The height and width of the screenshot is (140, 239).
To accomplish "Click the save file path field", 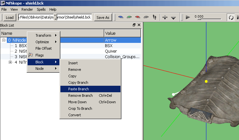I will coord(74,17).
